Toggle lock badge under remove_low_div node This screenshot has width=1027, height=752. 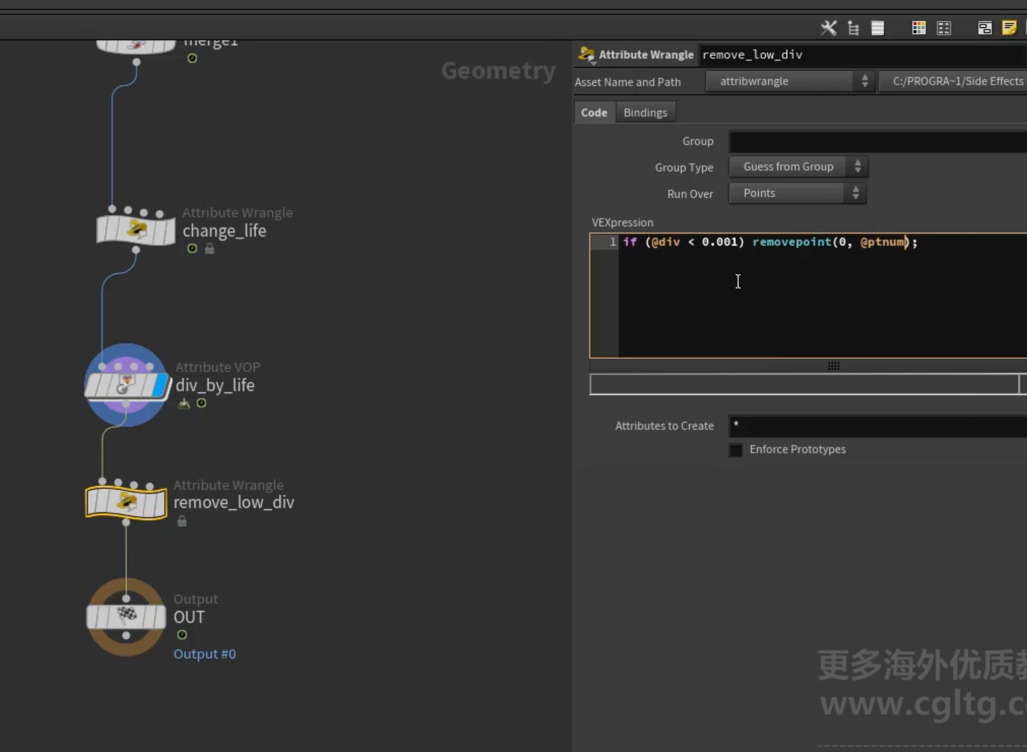point(182,521)
